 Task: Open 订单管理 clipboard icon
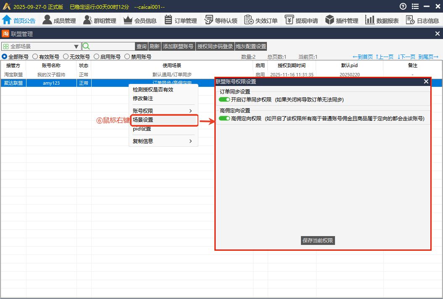point(168,20)
